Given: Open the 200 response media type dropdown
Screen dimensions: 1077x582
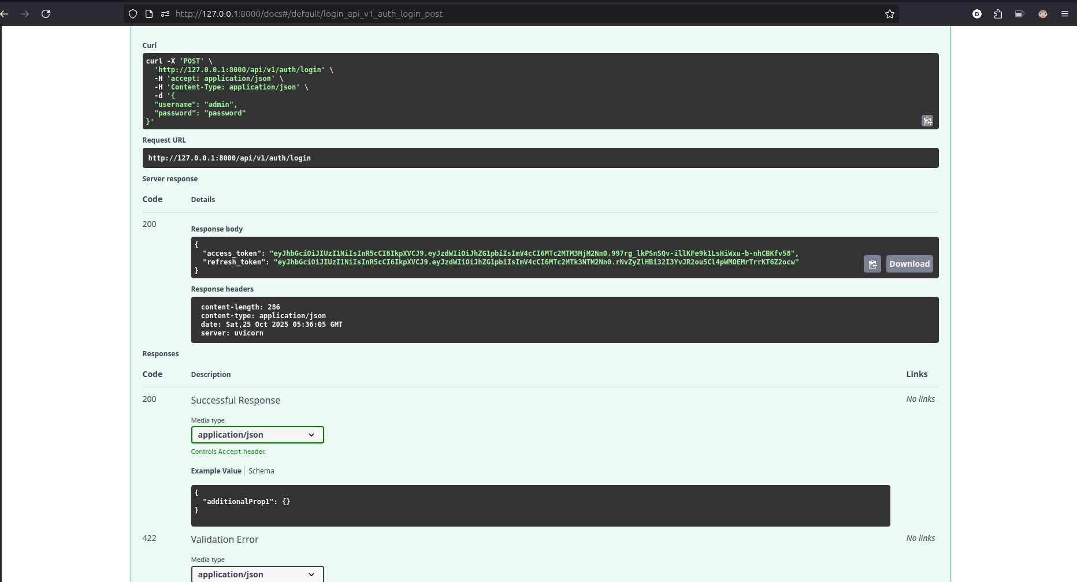Looking at the screenshot, I should click(257, 434).
